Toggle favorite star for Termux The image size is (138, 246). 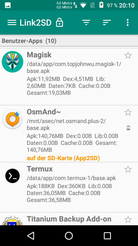pyautogui.click(x=128, y=169)
